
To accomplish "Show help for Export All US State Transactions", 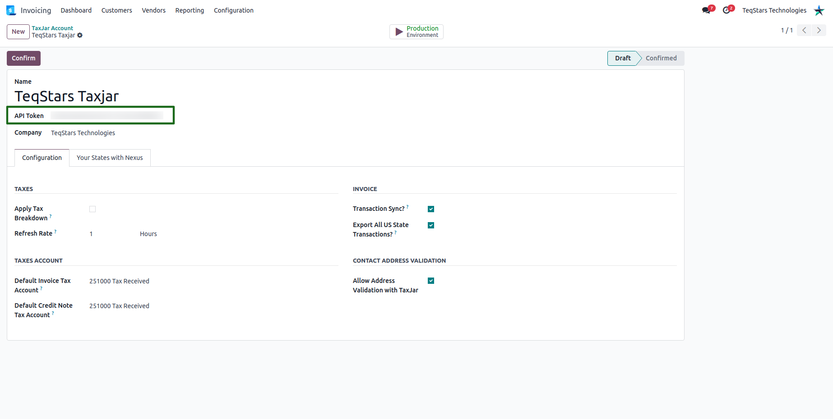I will (396, 232).
